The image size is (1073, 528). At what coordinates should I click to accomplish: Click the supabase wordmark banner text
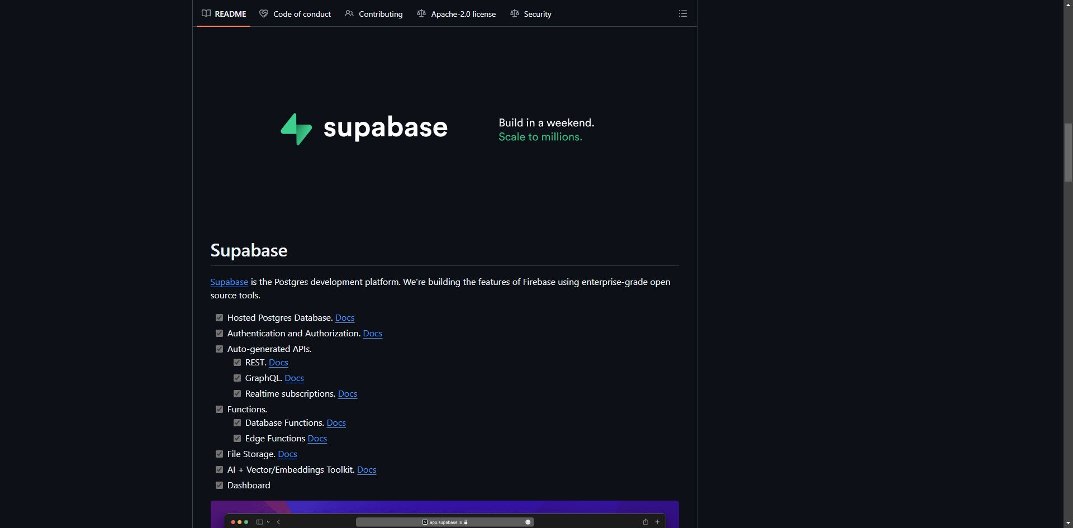(x=386, y=128)
